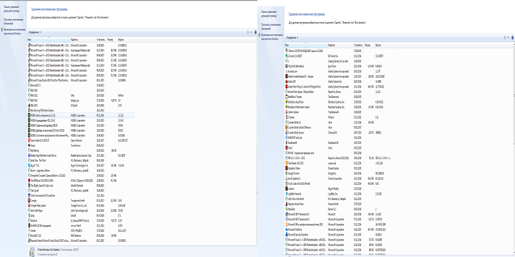The width and height of the screenshot is (515, 257).
Task: Sort left window by Издатель column
Action: coord(83,39)
